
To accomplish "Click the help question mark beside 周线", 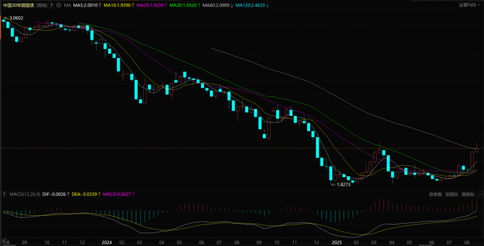I will pos(51,5).
